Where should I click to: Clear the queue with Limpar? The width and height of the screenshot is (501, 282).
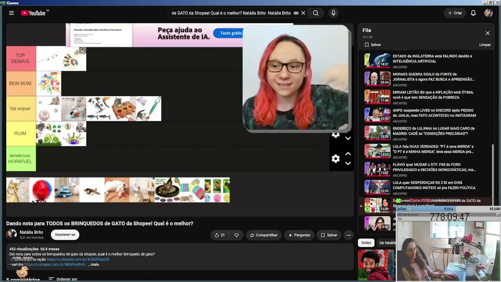click(485, 45)
